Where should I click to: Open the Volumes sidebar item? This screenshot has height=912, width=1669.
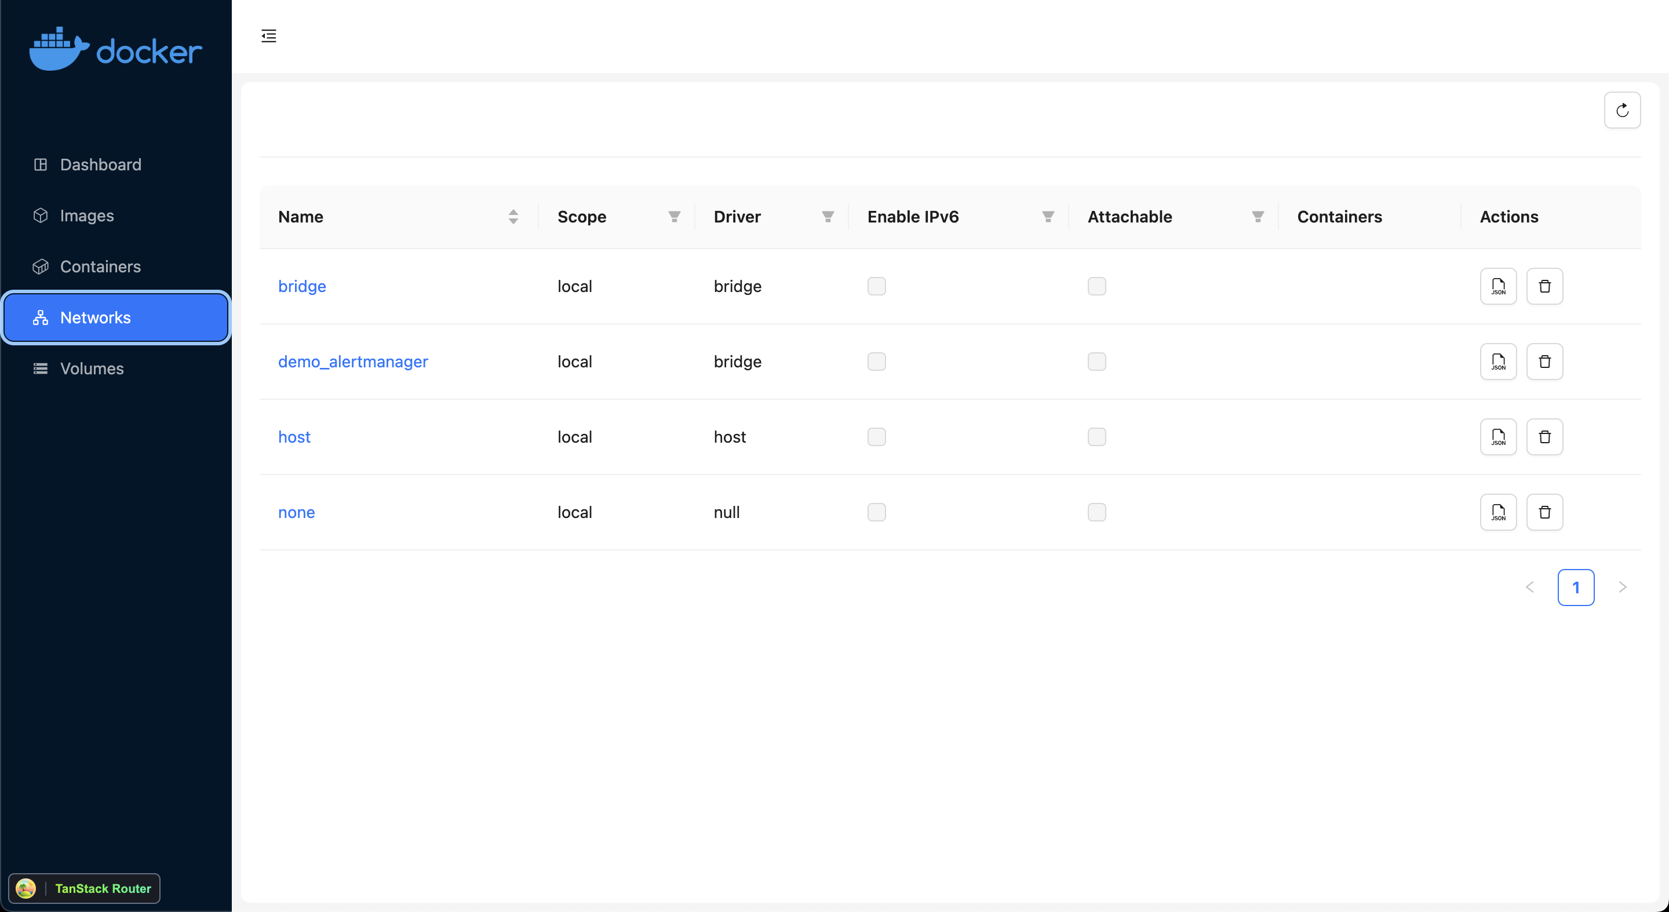(x=92, y=369)
